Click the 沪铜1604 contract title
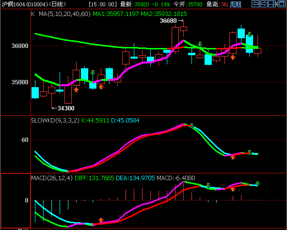The width and height of the screenshot is (287, 230). (x=13, y=4)
